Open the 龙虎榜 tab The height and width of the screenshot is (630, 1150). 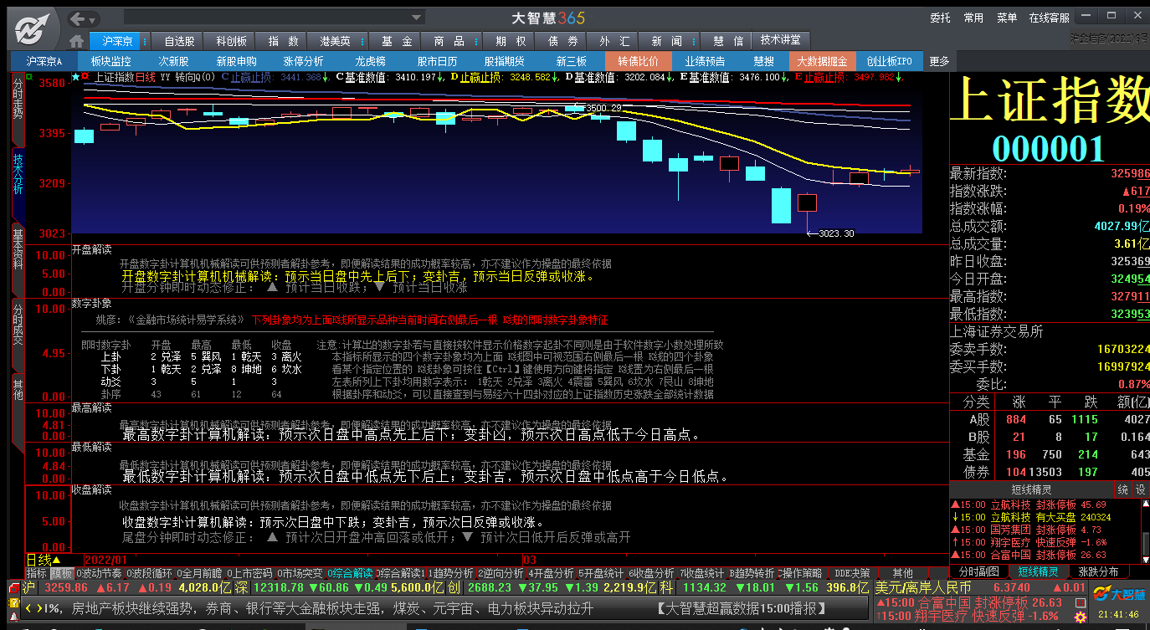tap(370, 61)
